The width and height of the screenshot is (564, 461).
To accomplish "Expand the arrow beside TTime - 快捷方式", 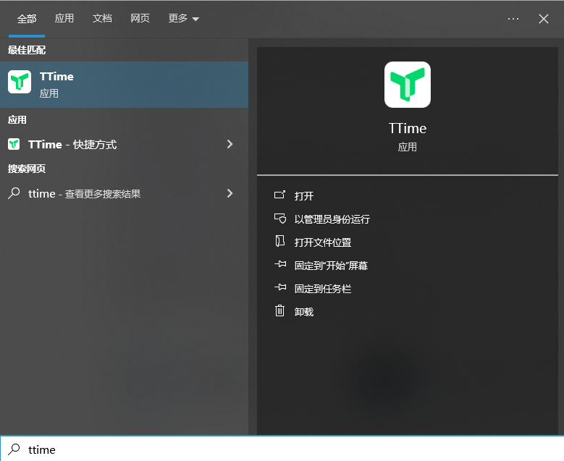I will (230, 144).
